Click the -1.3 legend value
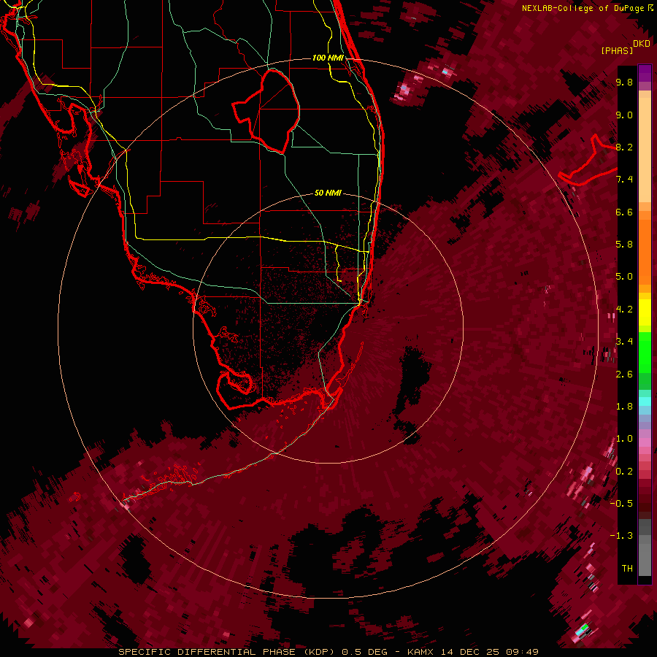657x657 pixels. [x=621, y=536]
